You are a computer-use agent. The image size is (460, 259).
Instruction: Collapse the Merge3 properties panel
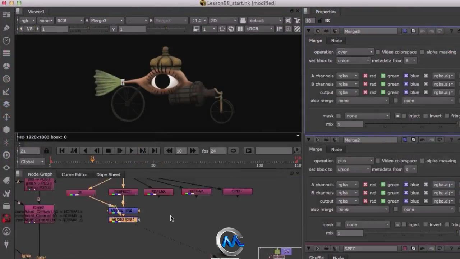309,31
